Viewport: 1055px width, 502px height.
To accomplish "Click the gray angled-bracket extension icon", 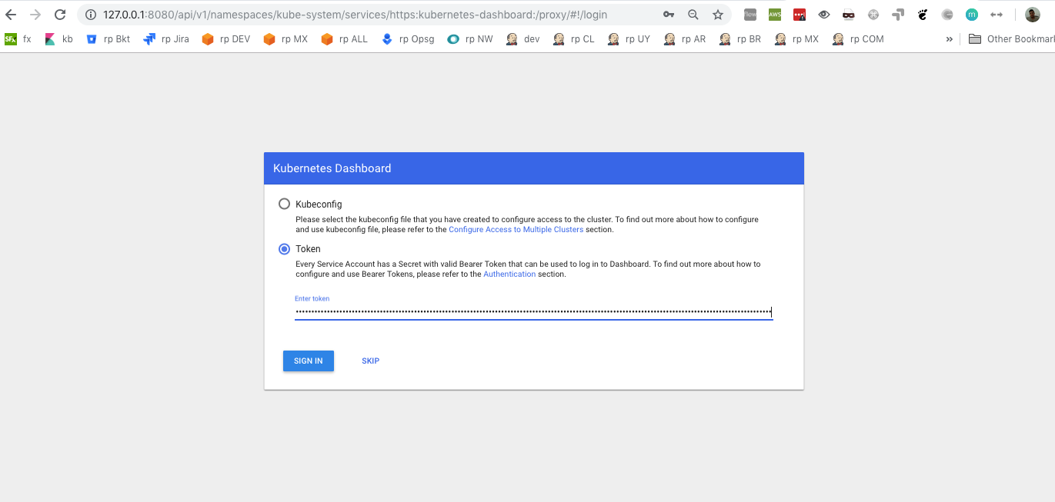I will (898, 15).
